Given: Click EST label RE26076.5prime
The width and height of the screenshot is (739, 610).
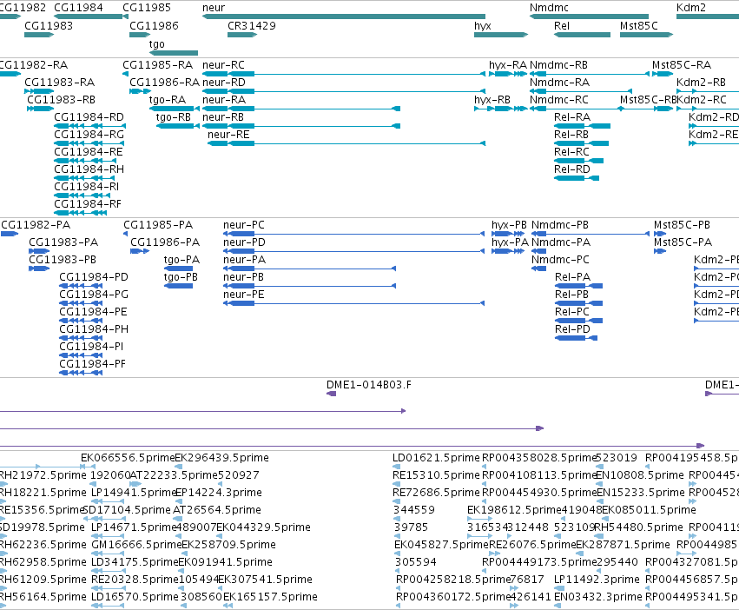Looking at the screenshot, I should coord(532,545).
